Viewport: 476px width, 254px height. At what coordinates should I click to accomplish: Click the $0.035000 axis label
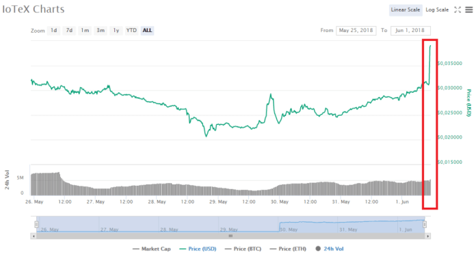[450, 63]
